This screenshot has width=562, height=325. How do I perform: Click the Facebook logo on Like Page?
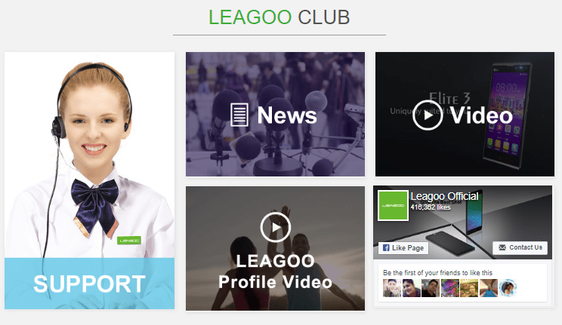[386, 247]
